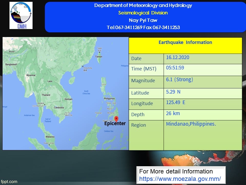Click 'Luzon' island label on map
246x185 pixels.
[104, 84]
